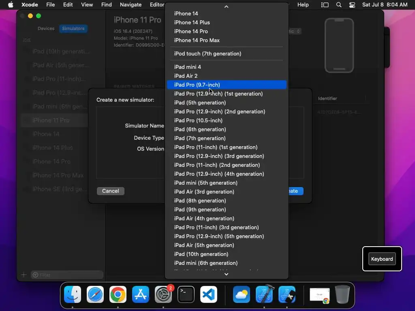
Task: Switch to the Devices tab
Action: [x=46, y=29]
